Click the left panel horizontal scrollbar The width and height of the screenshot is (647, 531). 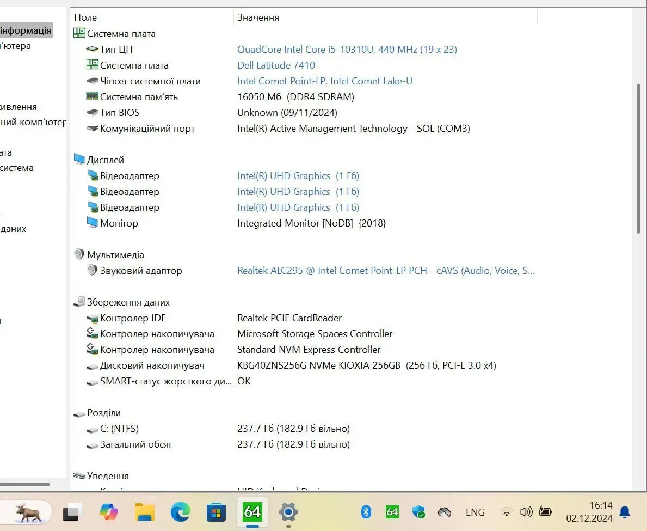(24, 484)
